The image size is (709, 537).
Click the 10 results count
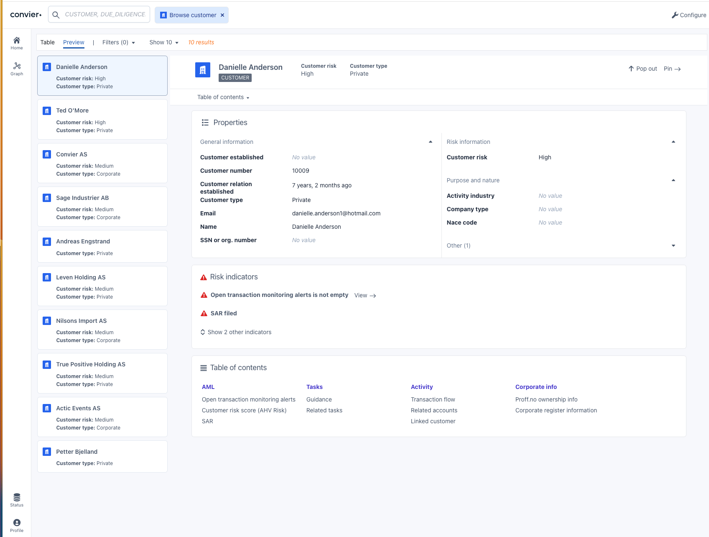click(x=201, y=42)
